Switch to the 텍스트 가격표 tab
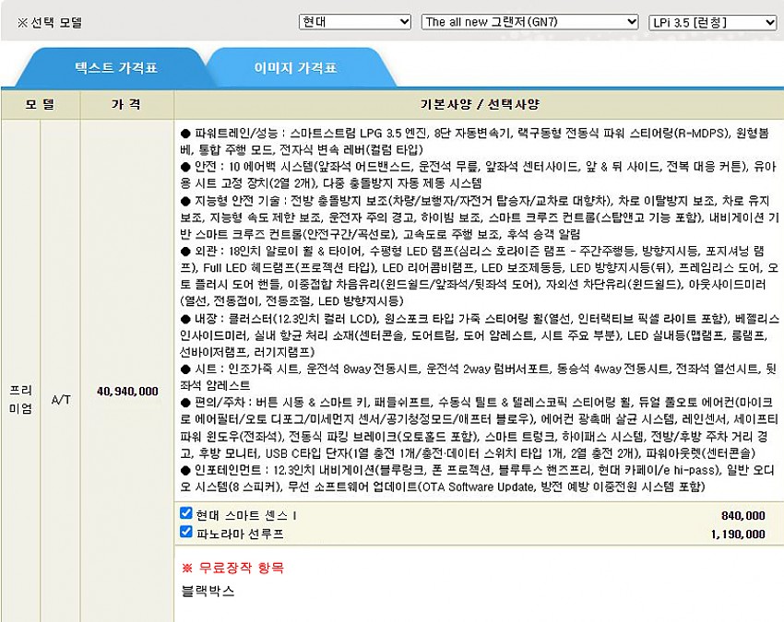 pos(116,68)
